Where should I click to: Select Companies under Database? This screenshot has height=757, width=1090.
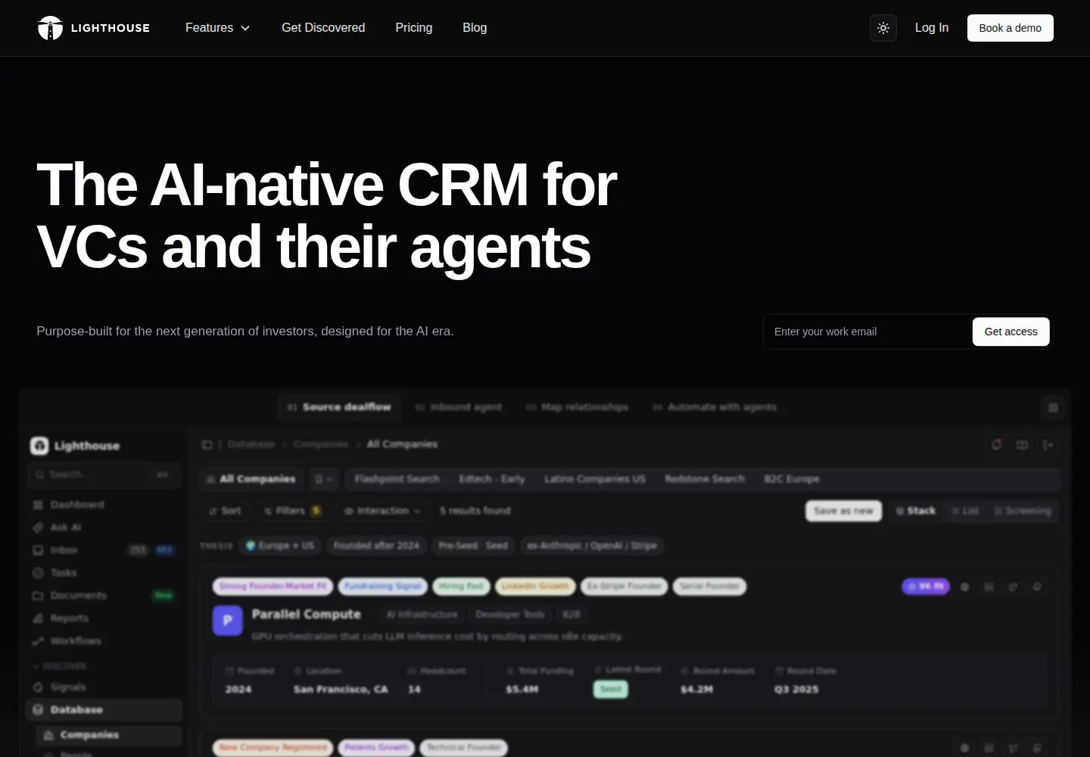tap(109, 735)
